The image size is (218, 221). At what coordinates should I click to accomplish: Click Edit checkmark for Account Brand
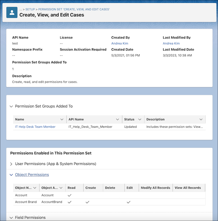(x=128, y=202)
